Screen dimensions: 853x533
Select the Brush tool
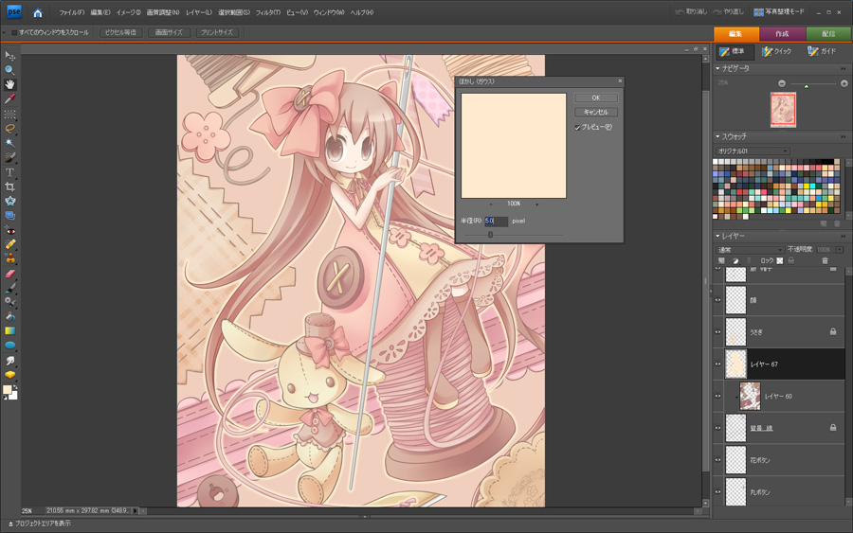[x=9, y=288]
